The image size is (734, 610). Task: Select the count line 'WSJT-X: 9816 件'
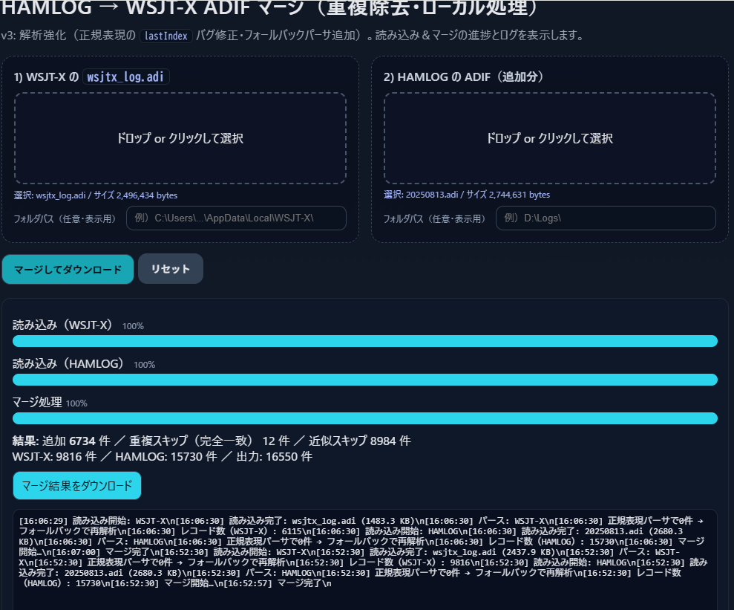pyautogui.click(x=54, y=457)
